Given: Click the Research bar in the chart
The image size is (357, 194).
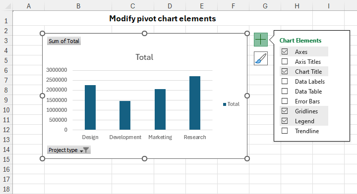Looking at the screenshot, I should coord(195,103).
